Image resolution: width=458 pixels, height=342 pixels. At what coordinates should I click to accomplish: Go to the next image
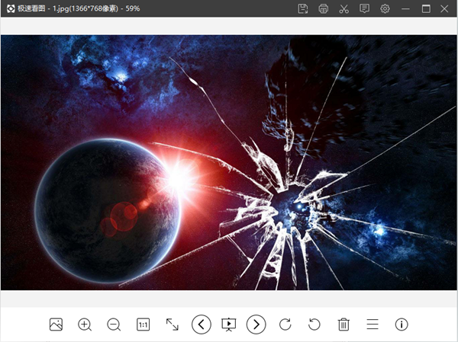coord(256,324)
